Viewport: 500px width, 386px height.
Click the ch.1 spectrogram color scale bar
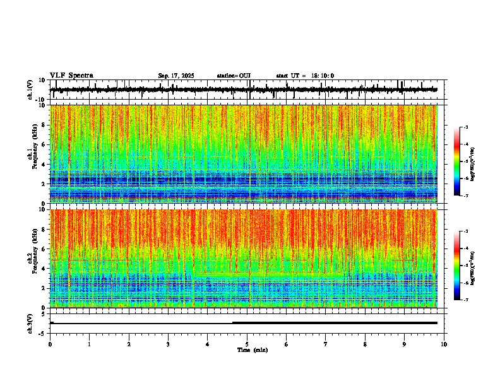tap(457, 161)
